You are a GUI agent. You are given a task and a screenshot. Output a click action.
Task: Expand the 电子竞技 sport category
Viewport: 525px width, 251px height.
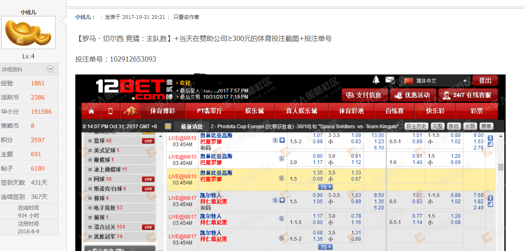108,208
